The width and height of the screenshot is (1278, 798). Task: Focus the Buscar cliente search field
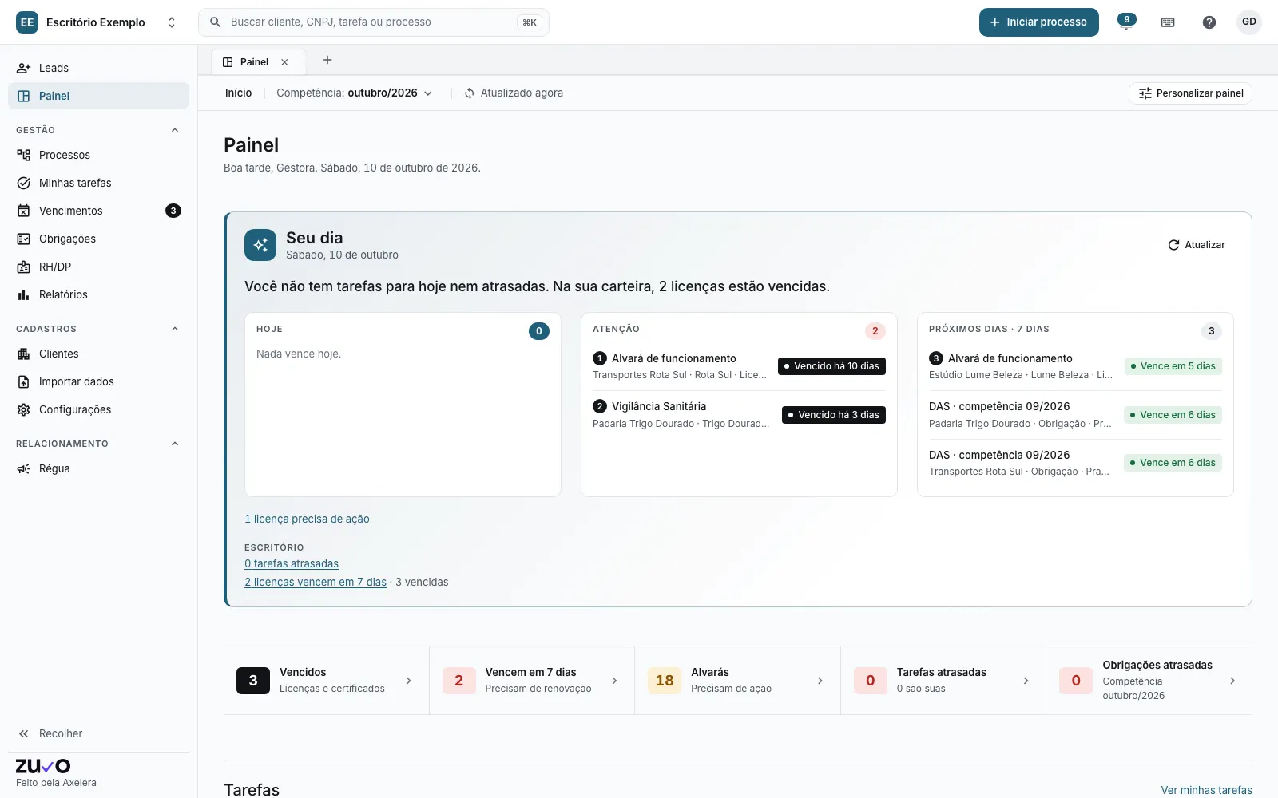point(374,22)
